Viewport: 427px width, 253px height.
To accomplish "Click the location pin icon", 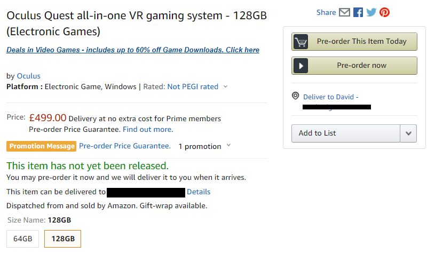I will click(296, 97).
